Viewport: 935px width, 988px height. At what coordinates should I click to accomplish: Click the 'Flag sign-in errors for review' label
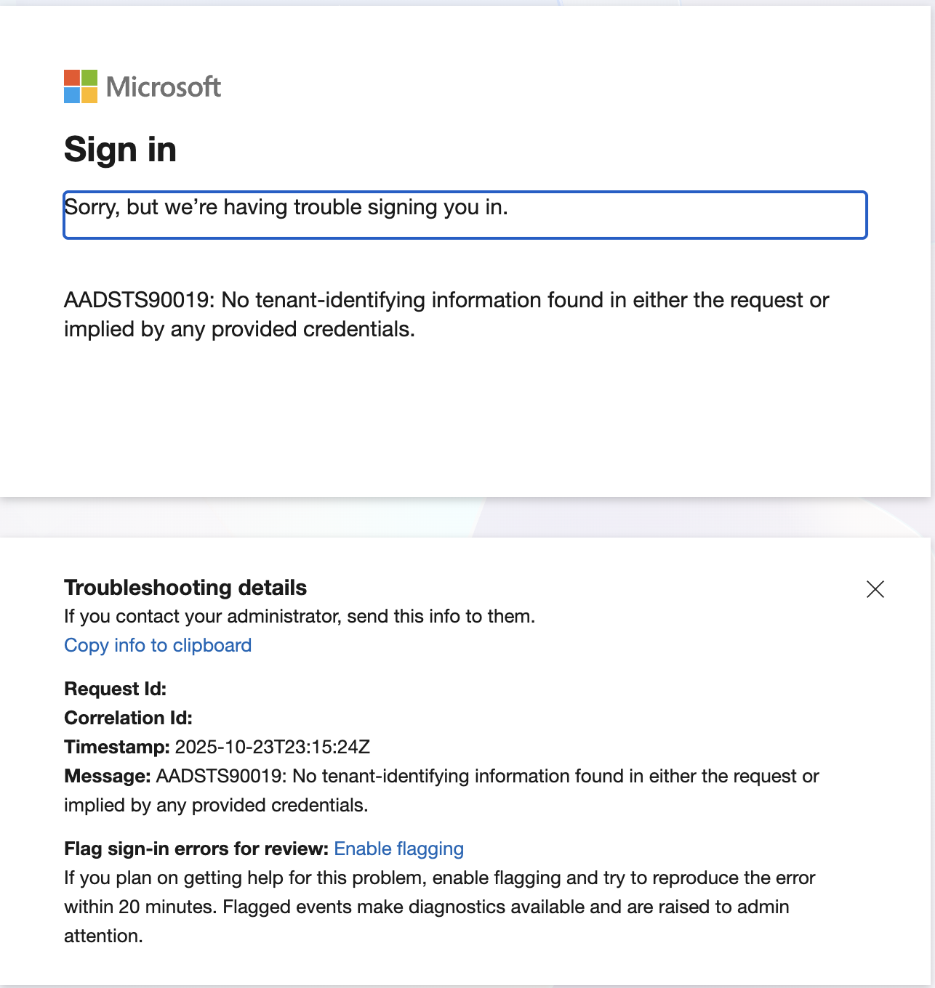[196, 849]
